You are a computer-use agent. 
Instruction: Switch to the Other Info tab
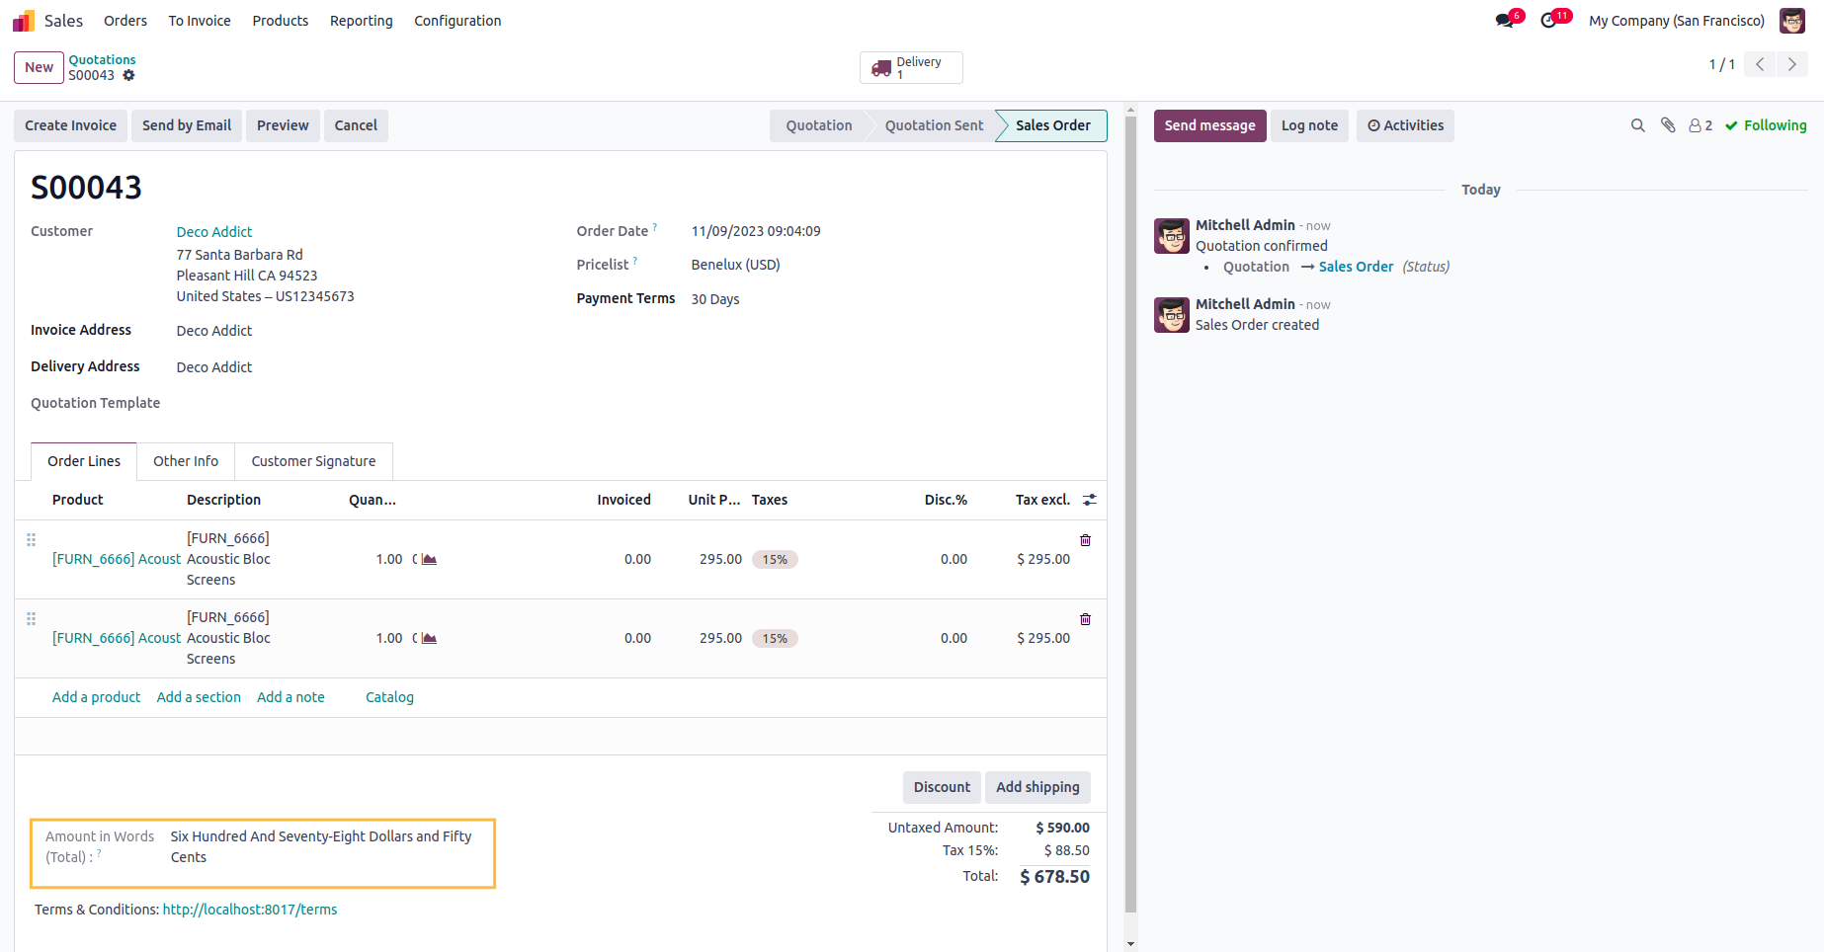point(186,461)
